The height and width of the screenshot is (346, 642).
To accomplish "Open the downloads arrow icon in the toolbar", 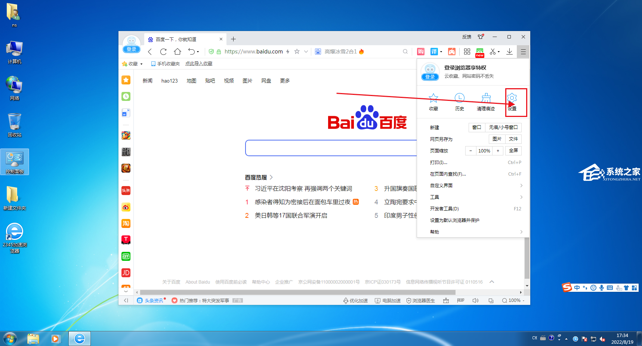I will pyautogui.click(x=509, y=52).
